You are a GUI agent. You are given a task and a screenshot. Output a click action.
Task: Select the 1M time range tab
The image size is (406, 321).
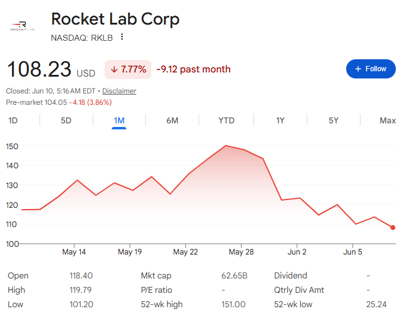pyautogui.click(x=119, y=120)
